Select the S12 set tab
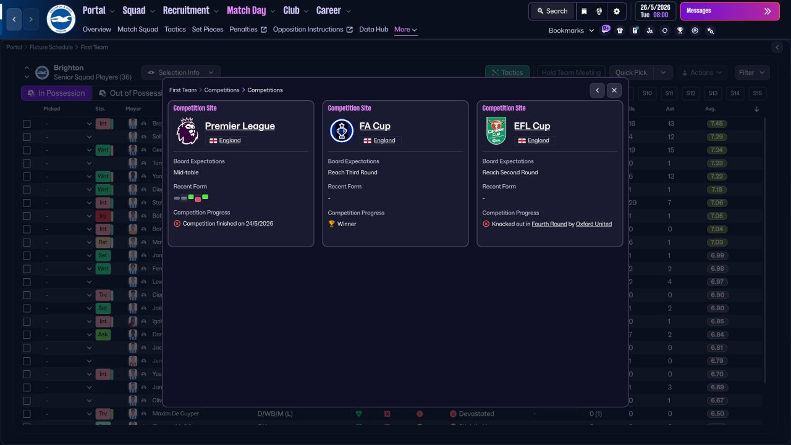 pos(691,93)
